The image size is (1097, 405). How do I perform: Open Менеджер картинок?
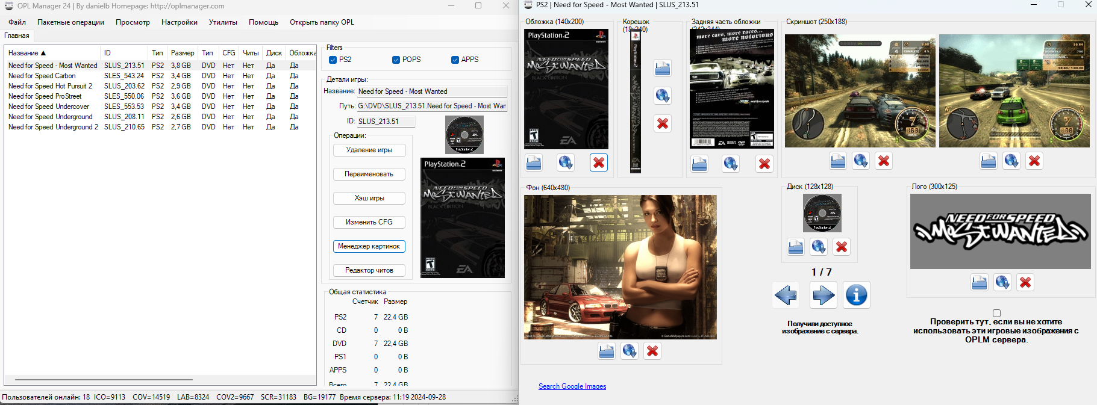click(x=369, y=246)
